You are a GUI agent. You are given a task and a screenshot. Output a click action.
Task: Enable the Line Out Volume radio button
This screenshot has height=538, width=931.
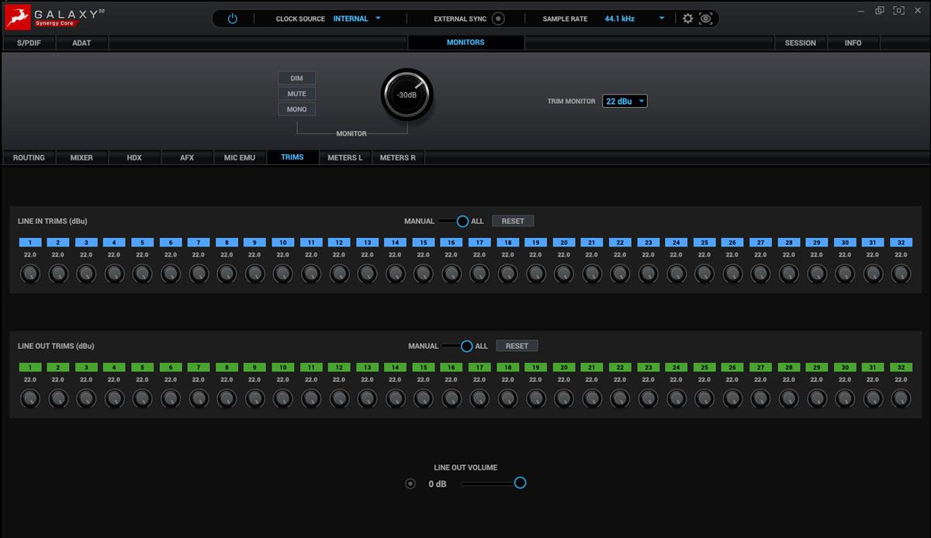click(410, 484)
